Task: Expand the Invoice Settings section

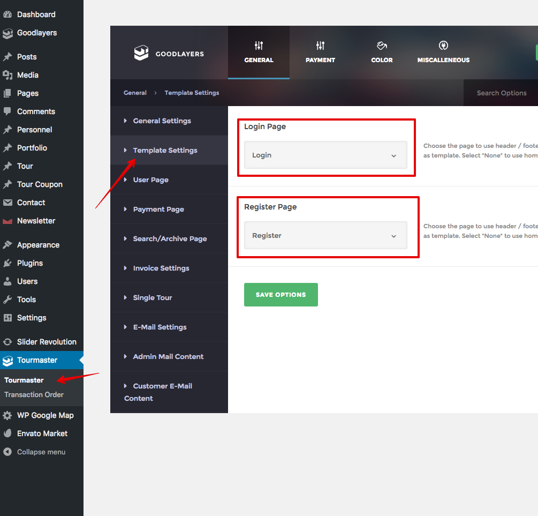Action: (161, 268)
